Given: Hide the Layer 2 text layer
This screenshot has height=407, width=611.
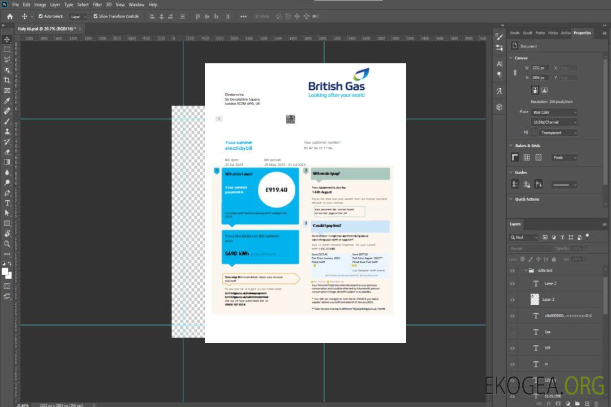Looking at the screenshot, I should [x=513, y=284].
